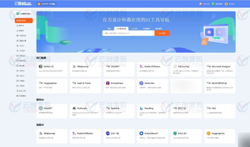This screenshot has height=147, width=250.
Task: Open 平面设计 category in sidebar
Action: point(21,56)
